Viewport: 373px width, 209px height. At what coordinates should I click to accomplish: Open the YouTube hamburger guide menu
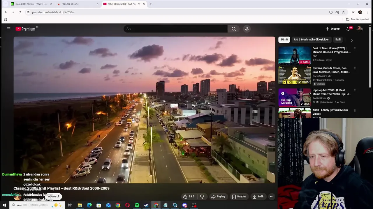pos(8,29)
